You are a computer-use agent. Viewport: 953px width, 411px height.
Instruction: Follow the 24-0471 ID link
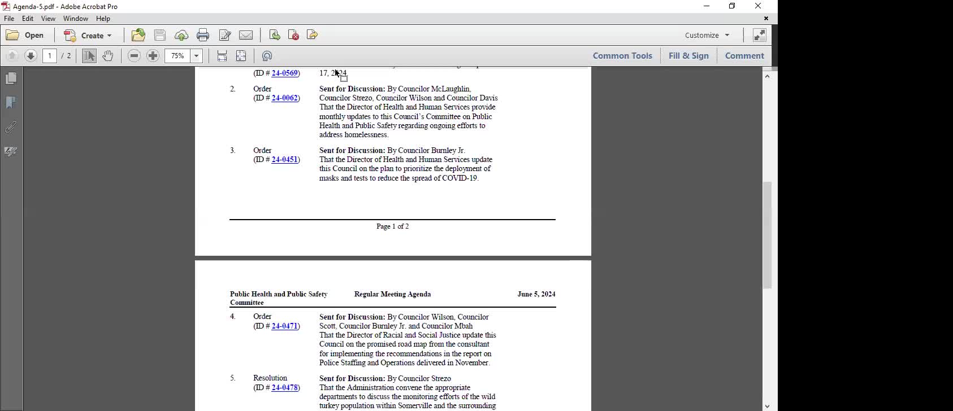(x=284, y=326)
